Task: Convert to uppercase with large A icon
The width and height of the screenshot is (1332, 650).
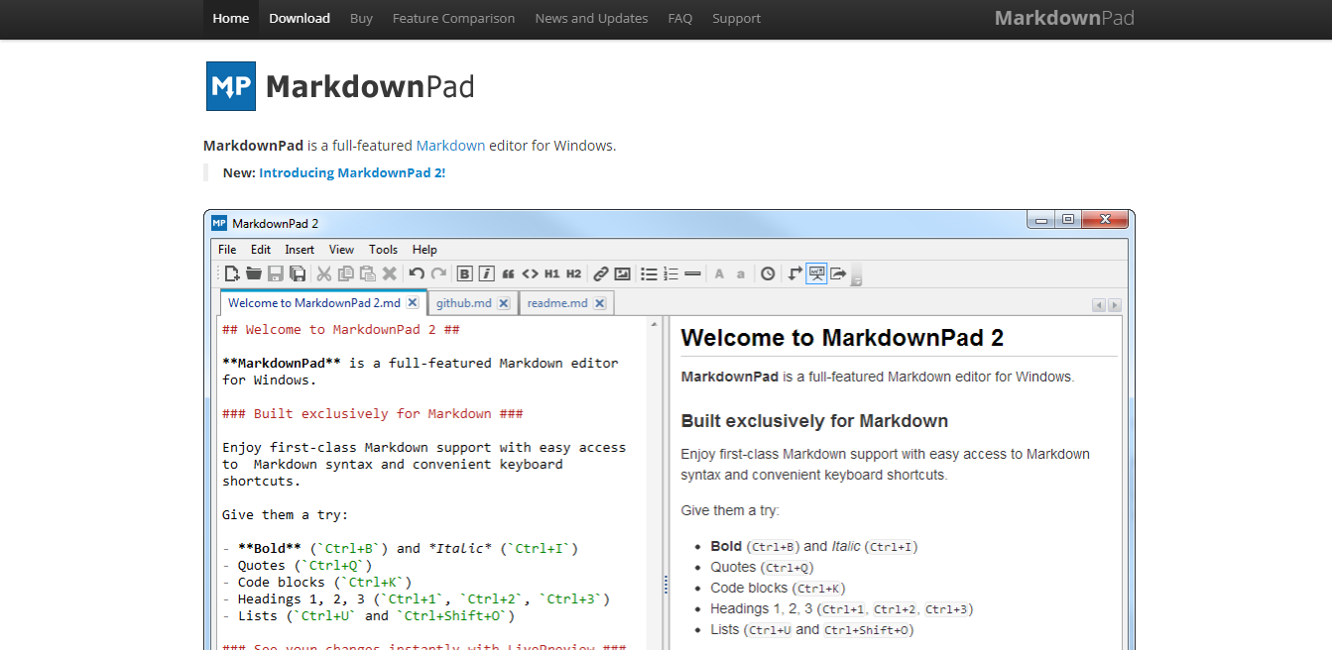Action: point(720,273)
